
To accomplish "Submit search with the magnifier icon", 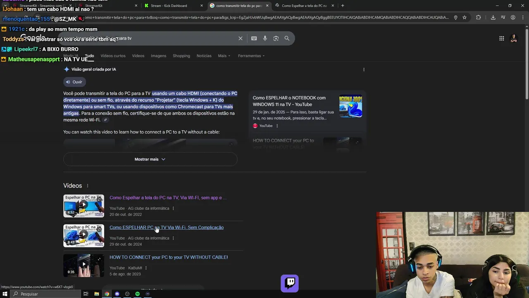I will coord(287,38).
